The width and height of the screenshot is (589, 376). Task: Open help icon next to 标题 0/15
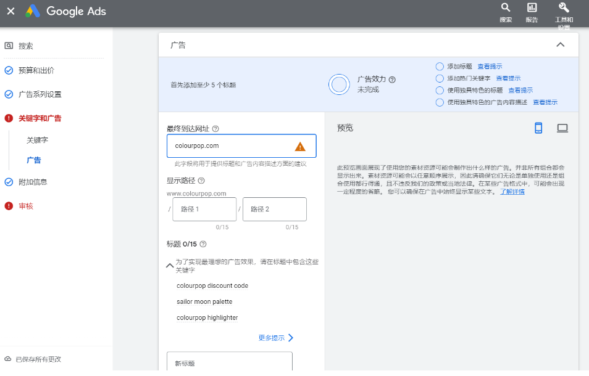203,244
